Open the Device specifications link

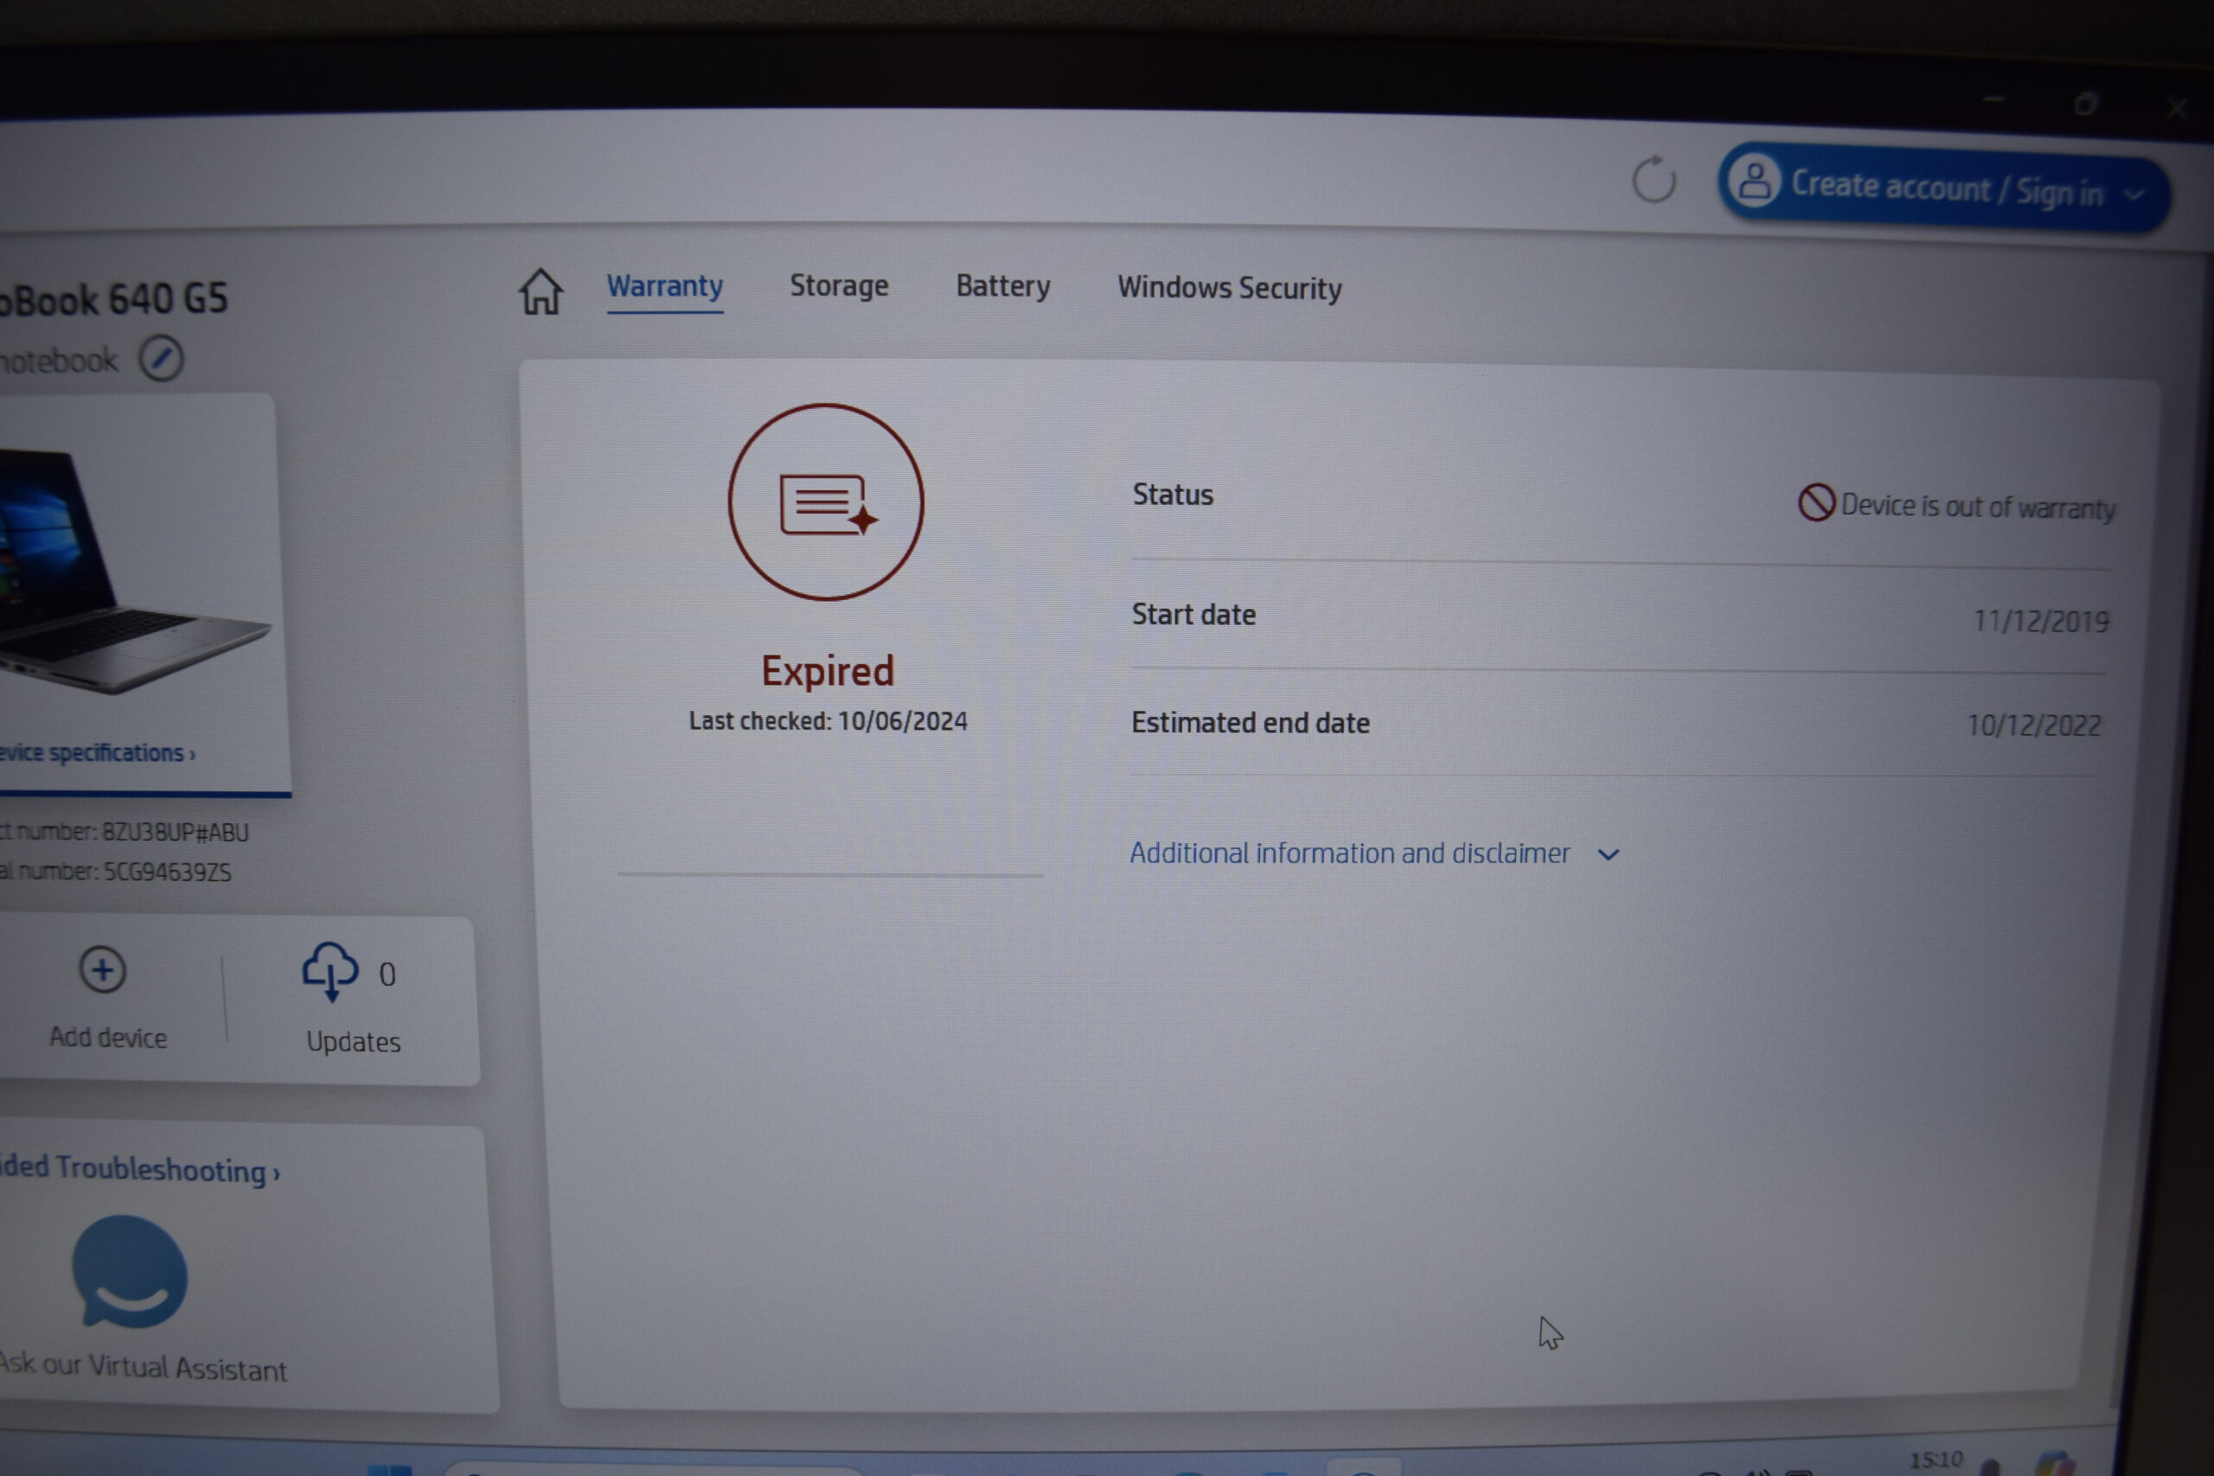pyautogui.click(x=97, y=753)
